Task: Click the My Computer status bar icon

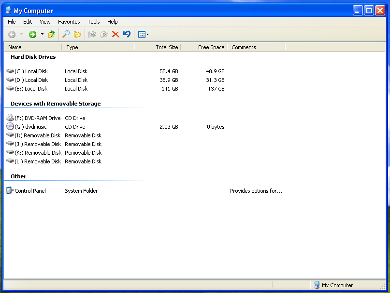Action: coord(317,285)
